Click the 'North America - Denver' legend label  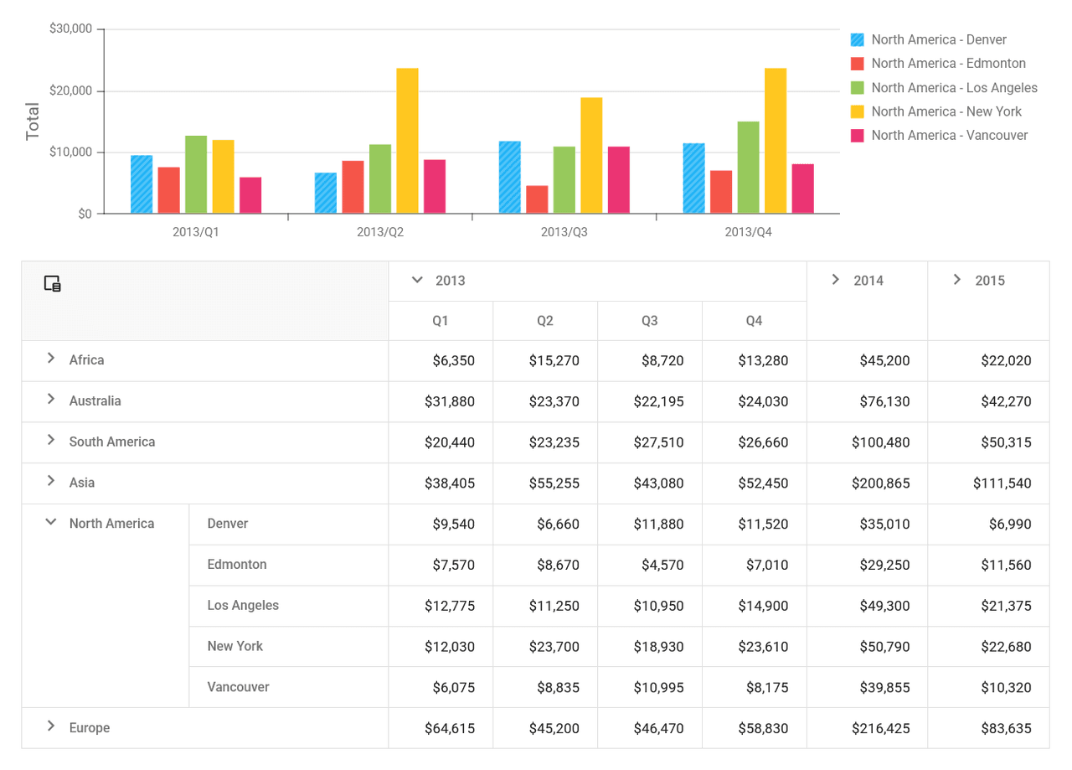(x=939, y=39)
